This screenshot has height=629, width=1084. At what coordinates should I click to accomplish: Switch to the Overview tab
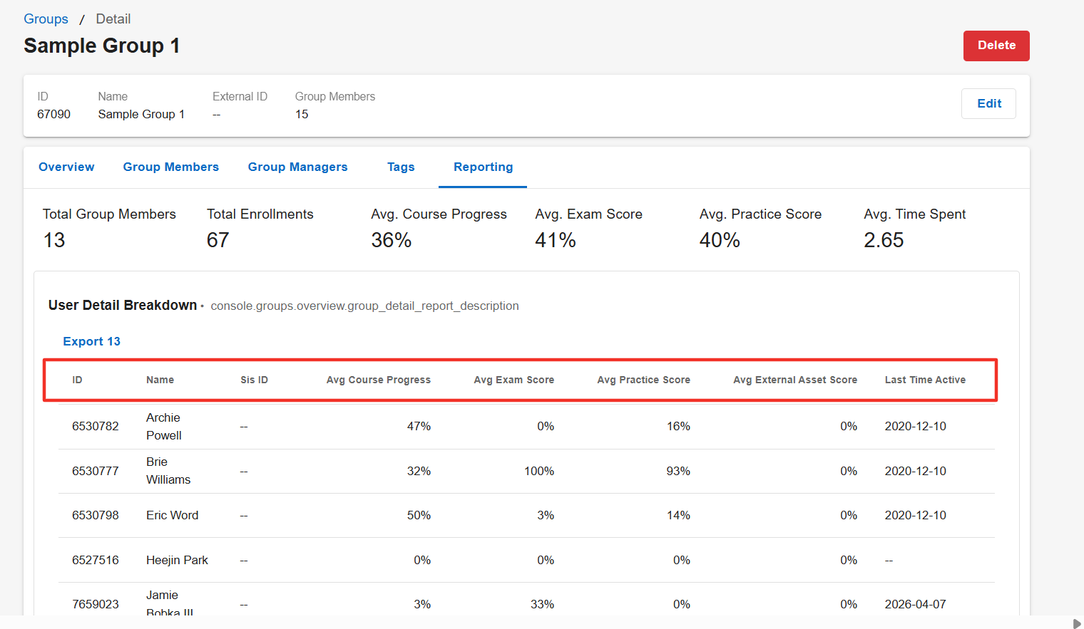point(66,167)
